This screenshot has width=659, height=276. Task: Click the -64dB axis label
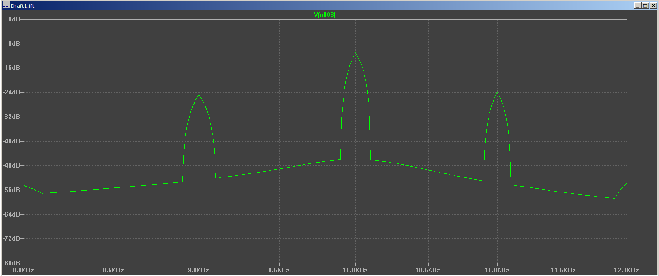point(12,214)
